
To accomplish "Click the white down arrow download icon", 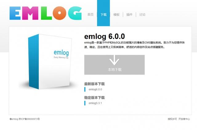I will [114, 60].
